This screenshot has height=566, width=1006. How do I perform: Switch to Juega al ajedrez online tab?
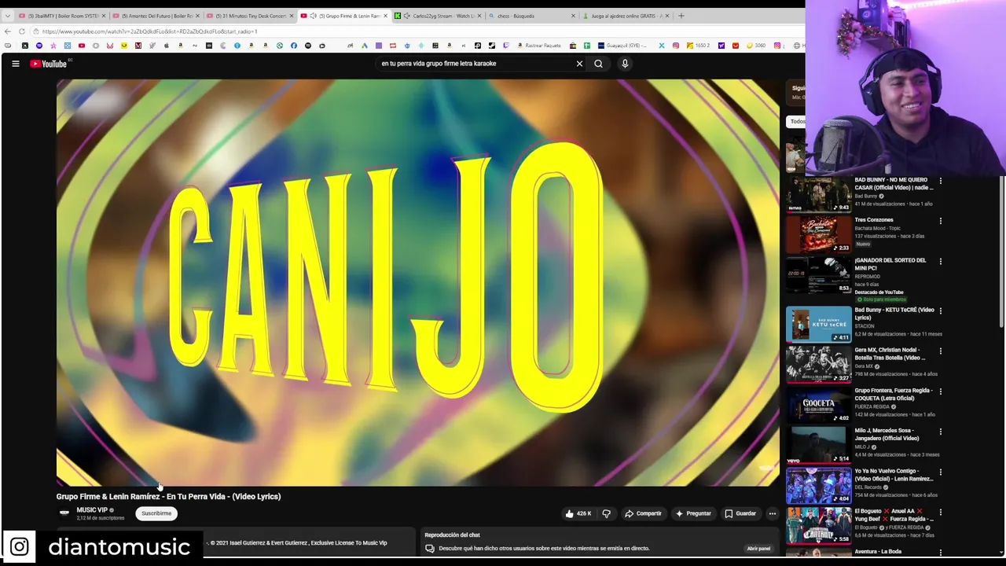(626, 16)
